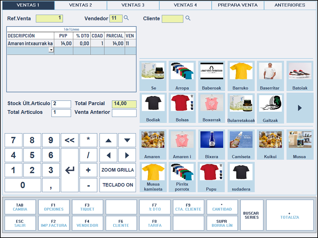Viewport: 318px width, 238px height.
Task: Open the Galtzak category tile
Action: [270, 108]
